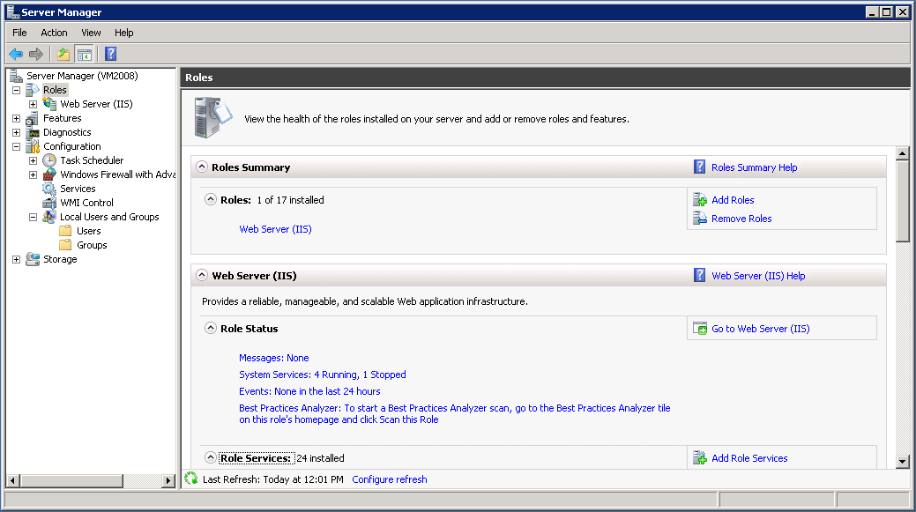Click the green refresh icon in status area
This screenshot has height=512, width=916.
coord(191,479)
